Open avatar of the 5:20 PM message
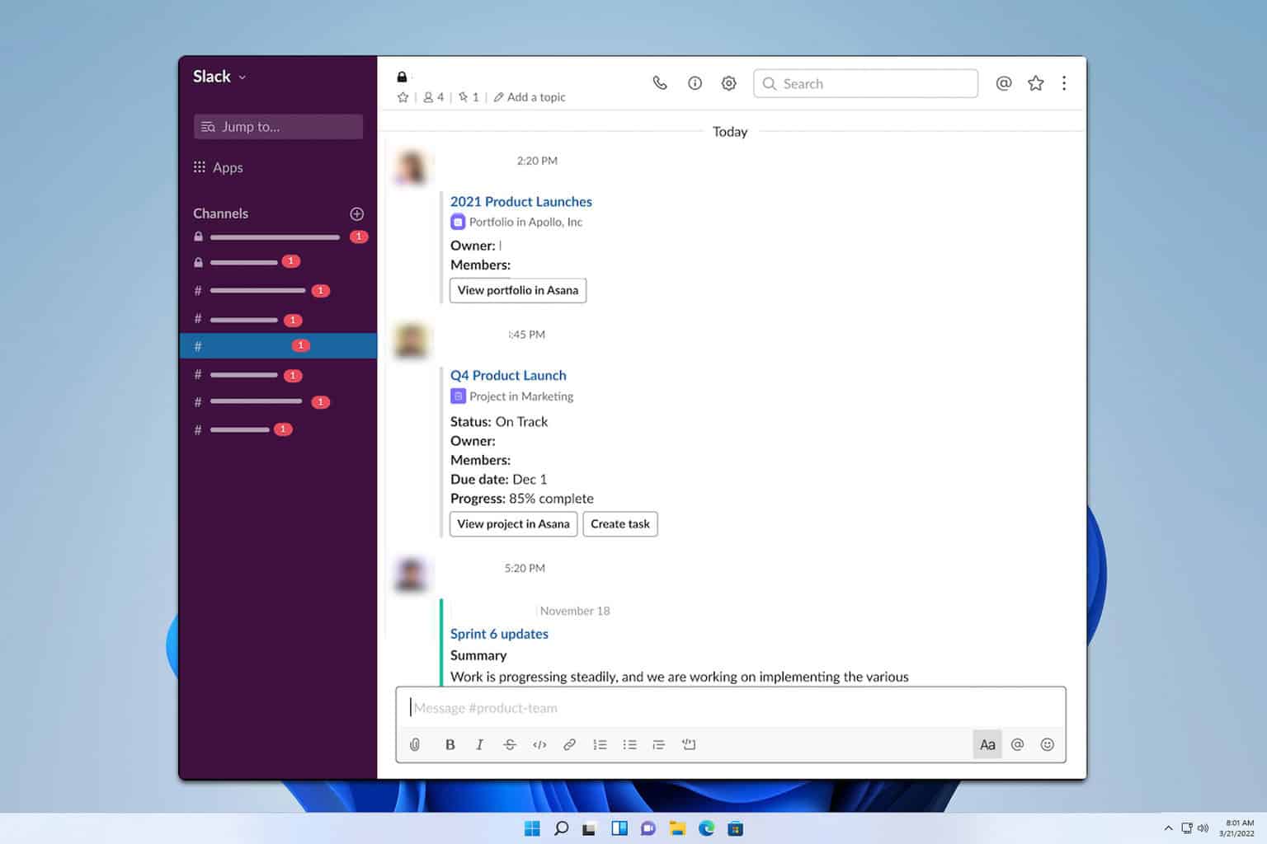Image resolution: width=1267 pixels, height=844 pixels. [x=411, y=574]
